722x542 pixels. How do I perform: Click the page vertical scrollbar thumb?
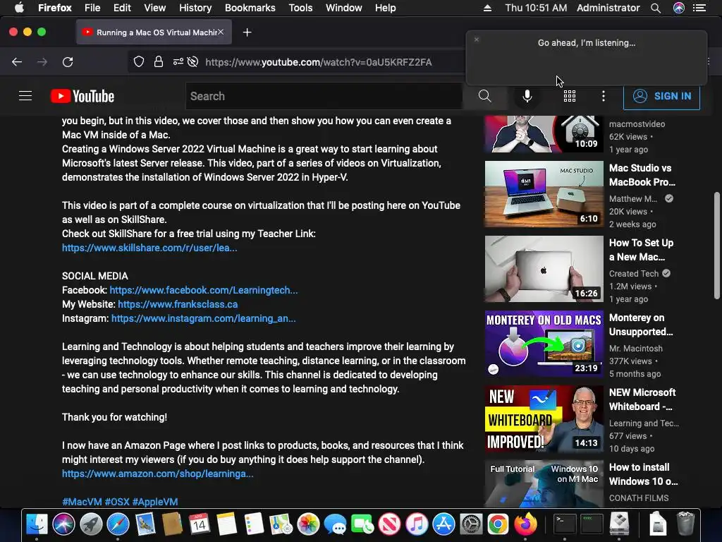click(716, 246)
